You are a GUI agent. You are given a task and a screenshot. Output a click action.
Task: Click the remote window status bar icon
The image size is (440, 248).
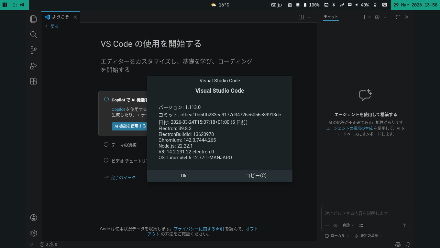click(32, 244)
